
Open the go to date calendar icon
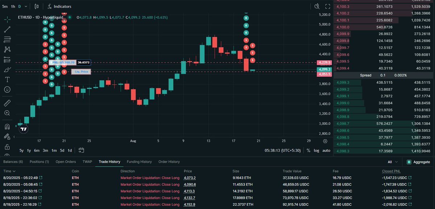coord(81,150)
